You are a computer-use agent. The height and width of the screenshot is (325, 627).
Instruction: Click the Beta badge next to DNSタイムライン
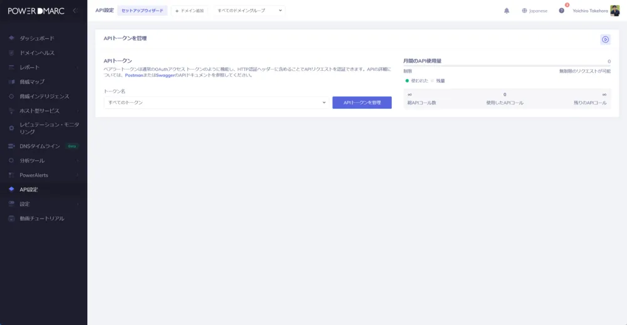click(72, 146)
